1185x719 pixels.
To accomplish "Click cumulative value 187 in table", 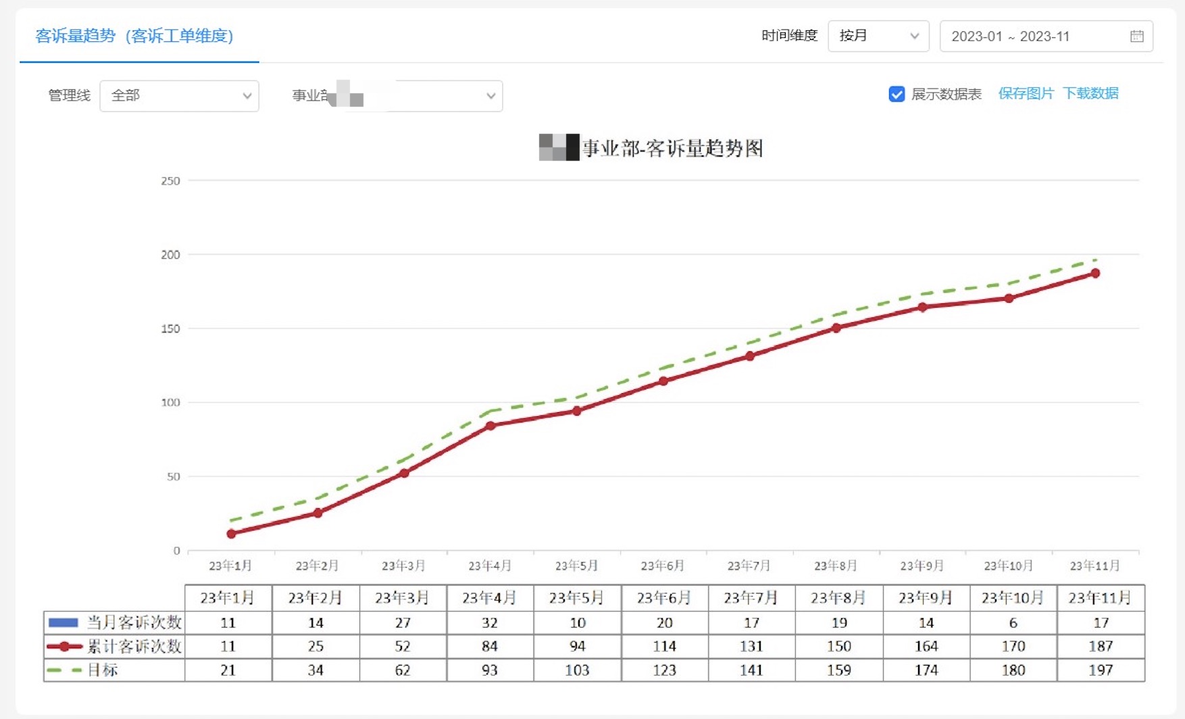I will click(1101, 647).
